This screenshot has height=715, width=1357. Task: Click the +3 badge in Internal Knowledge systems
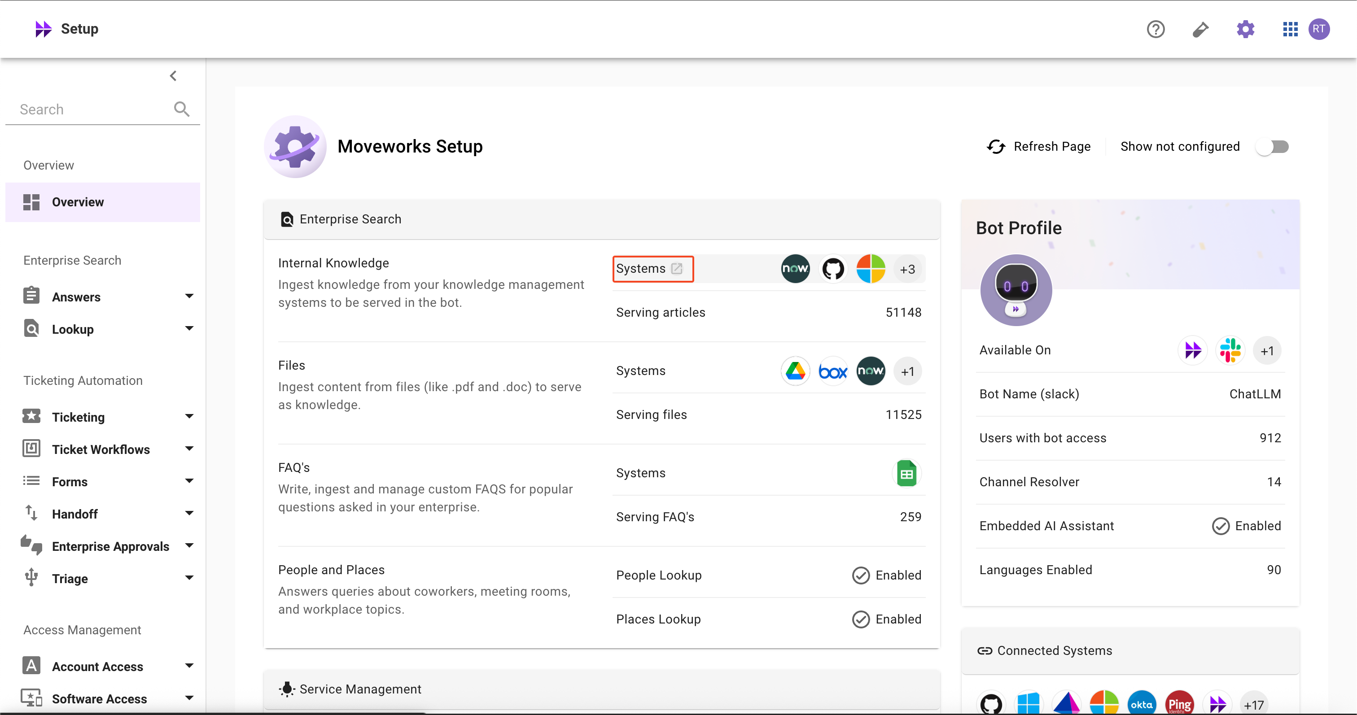(x=908, y=269)
